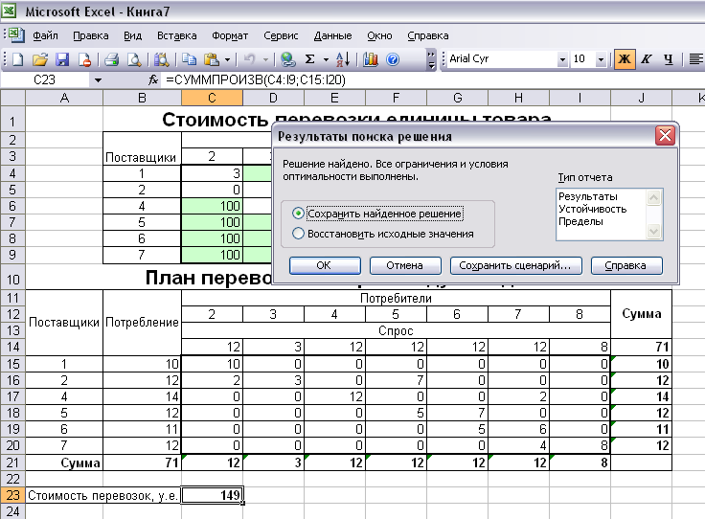705x519 pixels.
Task: Toggle Underline (Ч) formatting
Action: coord(669,58)
